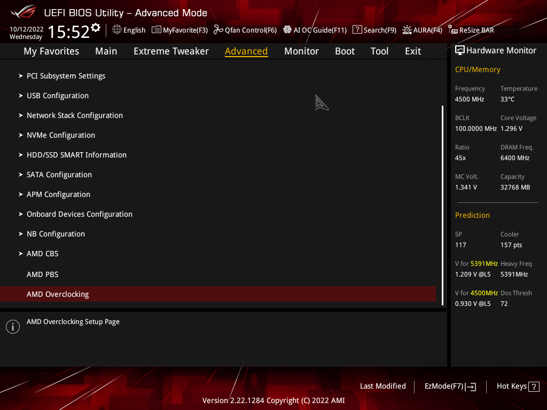Click the Hot Keys question mark icon

coord(534,387)
